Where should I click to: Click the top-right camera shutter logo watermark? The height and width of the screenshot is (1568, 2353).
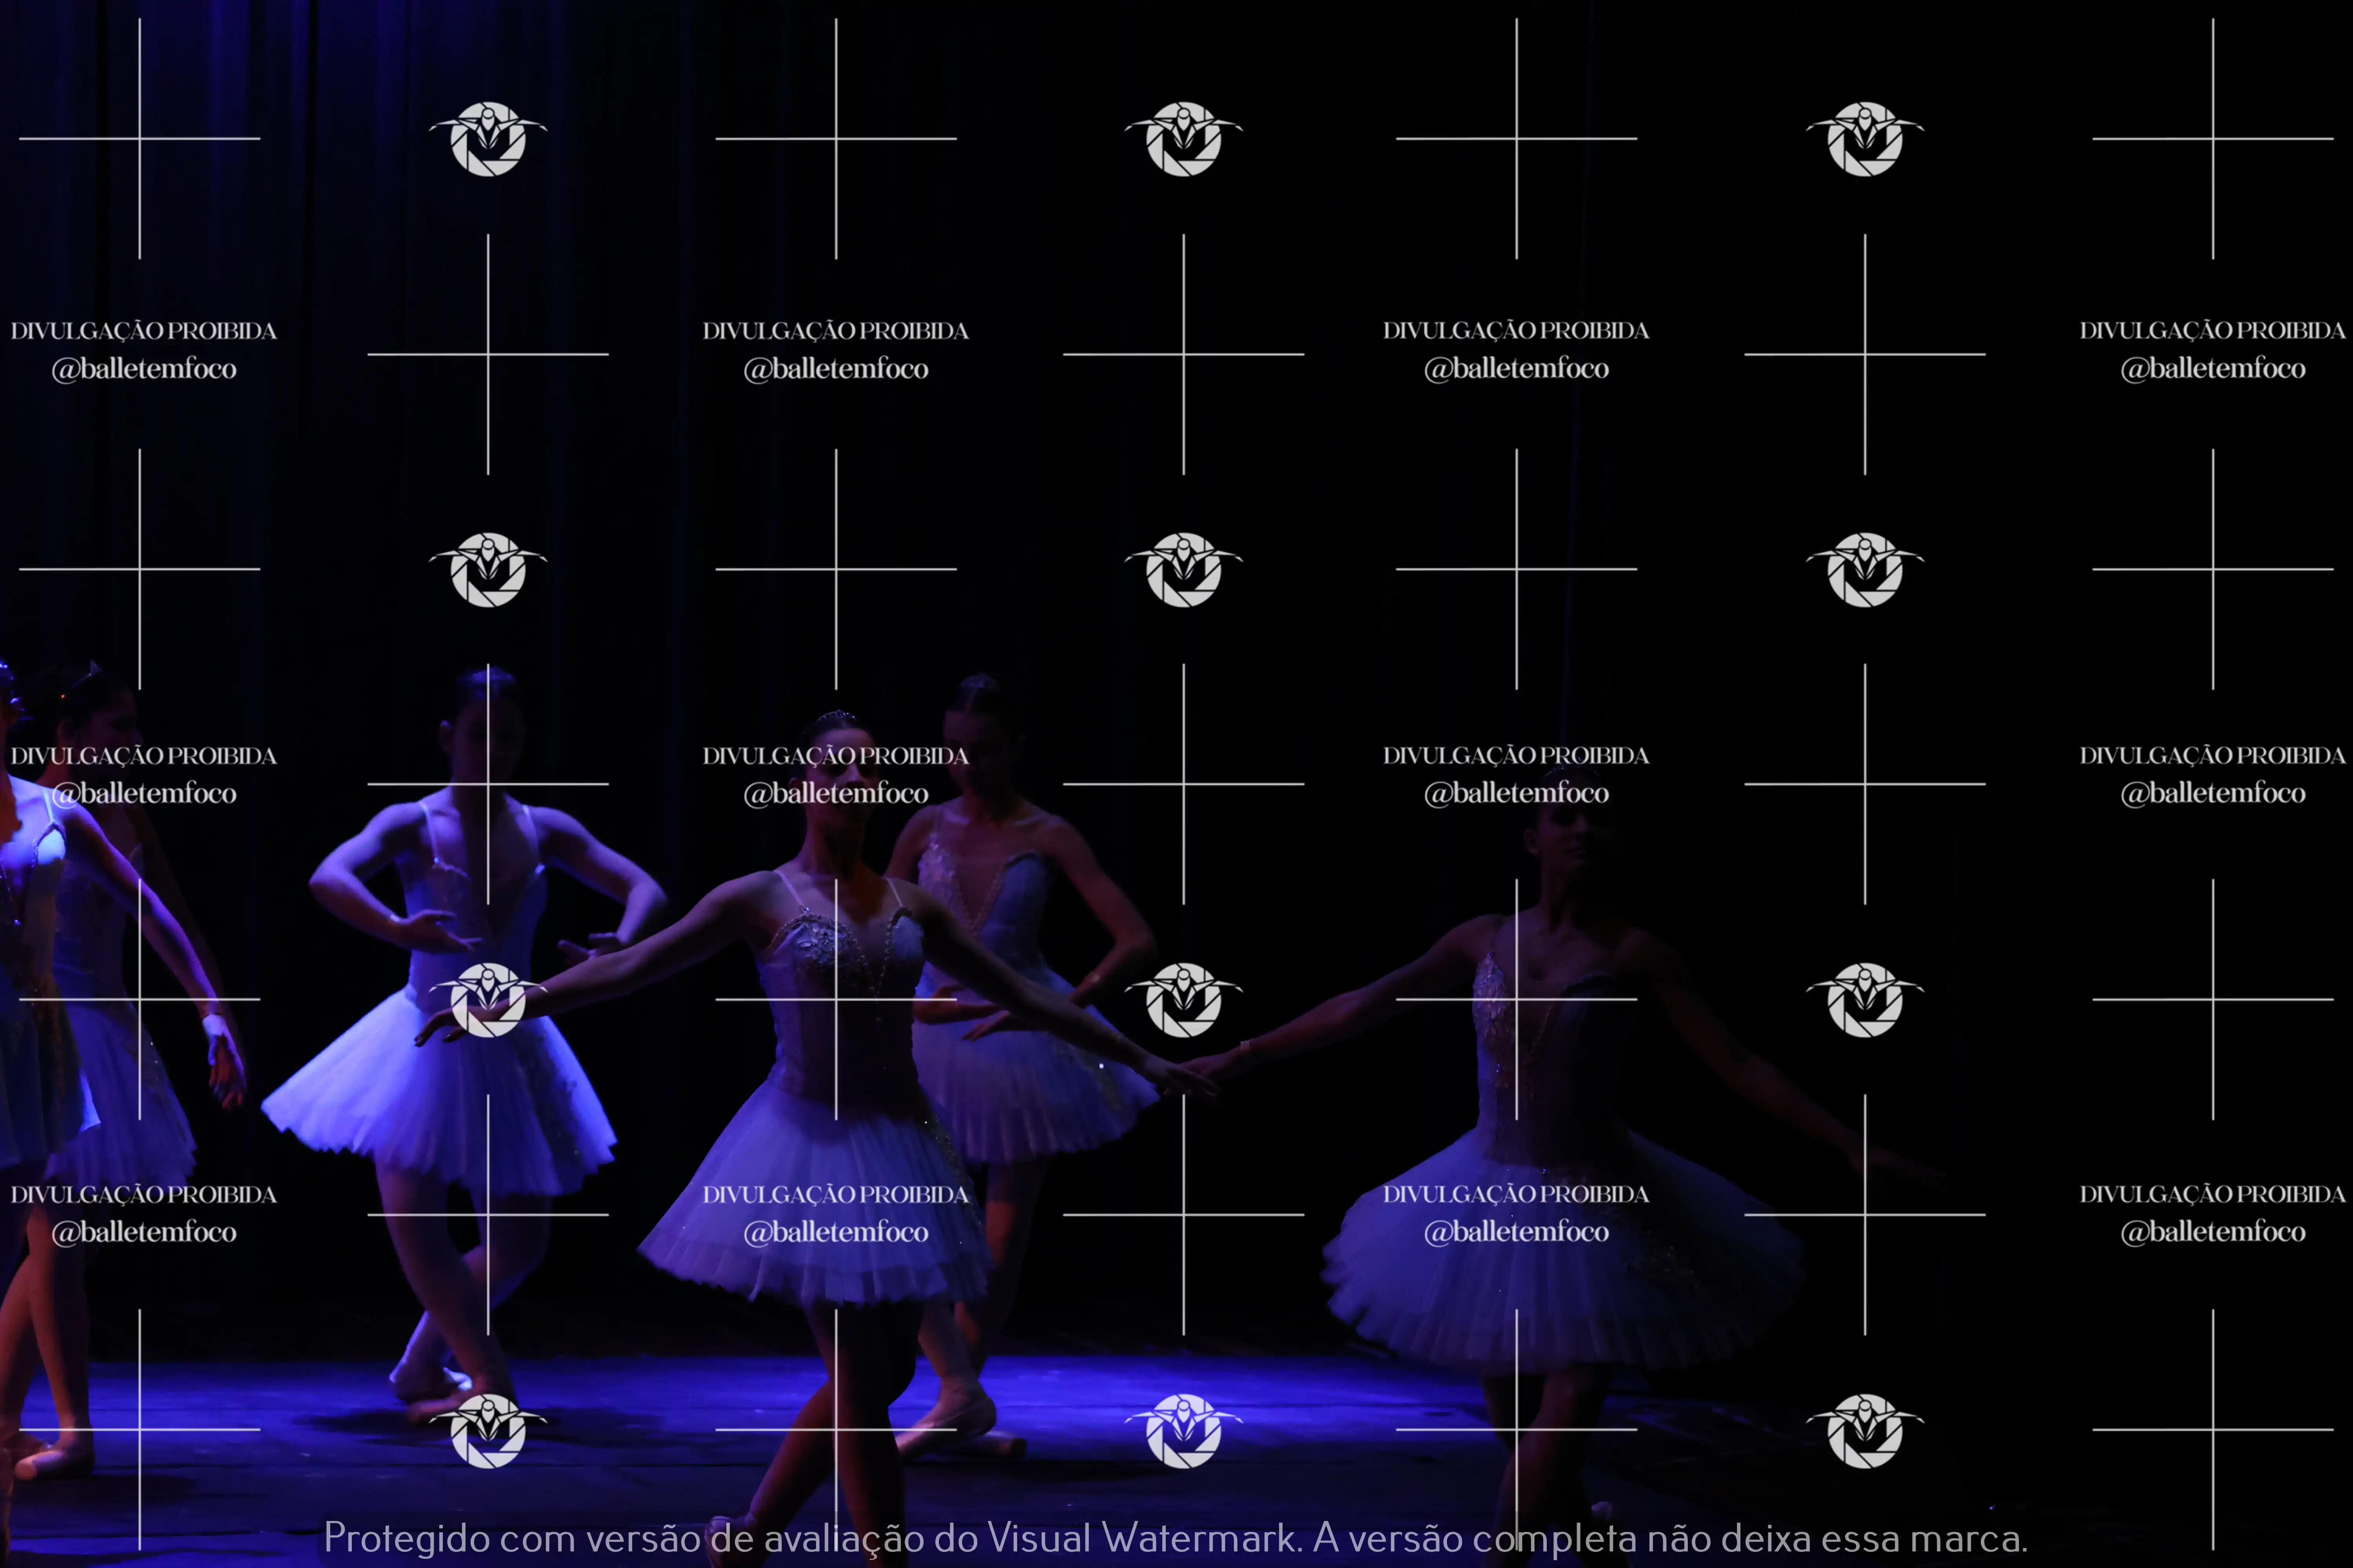pos(1865,139)
